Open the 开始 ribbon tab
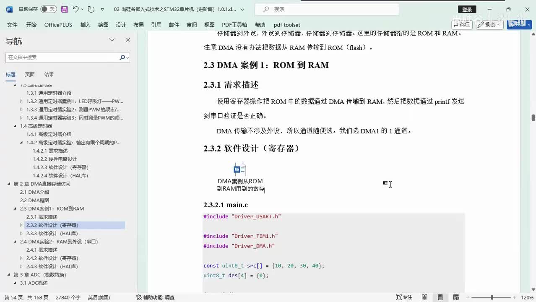536x302 pixels. 31,25
